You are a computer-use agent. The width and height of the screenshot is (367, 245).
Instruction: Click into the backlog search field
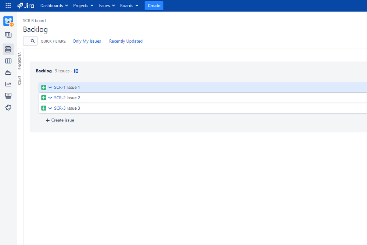point(30,41)
